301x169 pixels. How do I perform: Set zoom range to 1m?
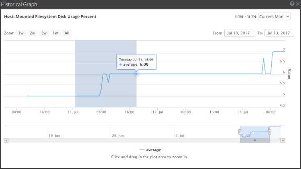tap(55, 33)
